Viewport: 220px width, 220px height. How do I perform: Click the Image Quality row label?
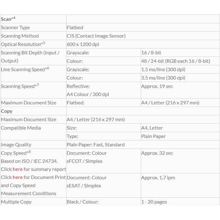pos(16,145)
